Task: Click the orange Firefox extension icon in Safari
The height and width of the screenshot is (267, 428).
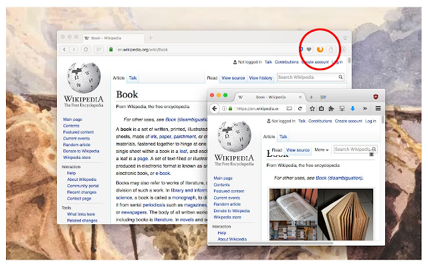Action: 320,49
